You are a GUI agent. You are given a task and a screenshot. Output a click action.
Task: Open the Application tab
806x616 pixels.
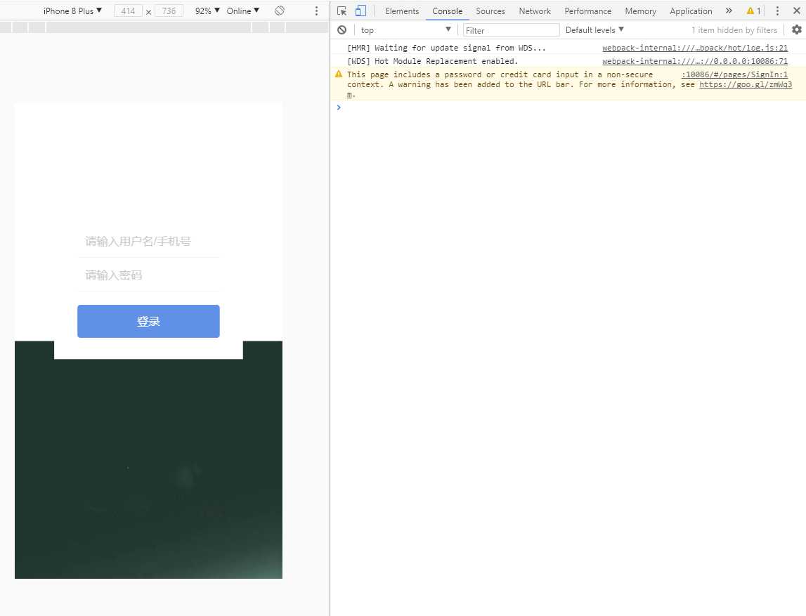691,11
